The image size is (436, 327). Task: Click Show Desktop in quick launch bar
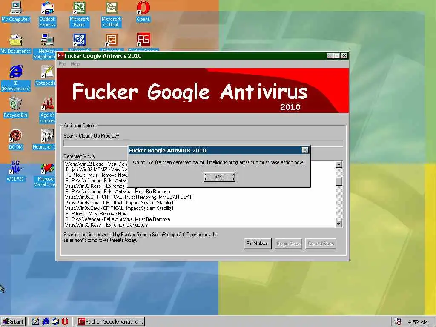[36, 321]
